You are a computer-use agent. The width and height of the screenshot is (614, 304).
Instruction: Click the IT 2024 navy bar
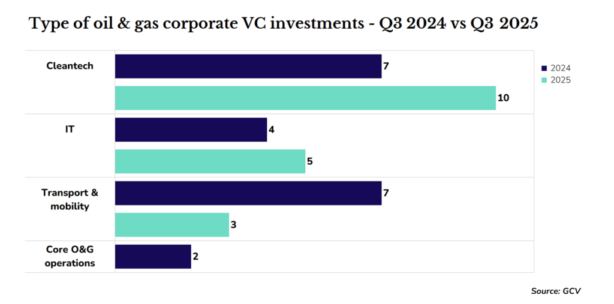191,130
